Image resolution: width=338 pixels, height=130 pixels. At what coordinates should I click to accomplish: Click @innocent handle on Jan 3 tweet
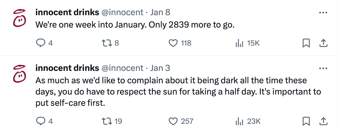click(x=122, y=68)
